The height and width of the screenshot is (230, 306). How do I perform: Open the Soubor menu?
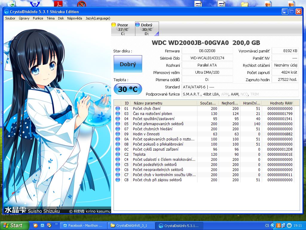10,18
